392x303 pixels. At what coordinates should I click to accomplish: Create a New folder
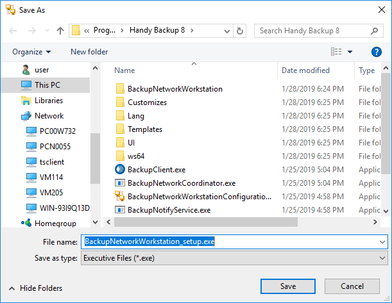pyautogui.click(x=89, y=52)
